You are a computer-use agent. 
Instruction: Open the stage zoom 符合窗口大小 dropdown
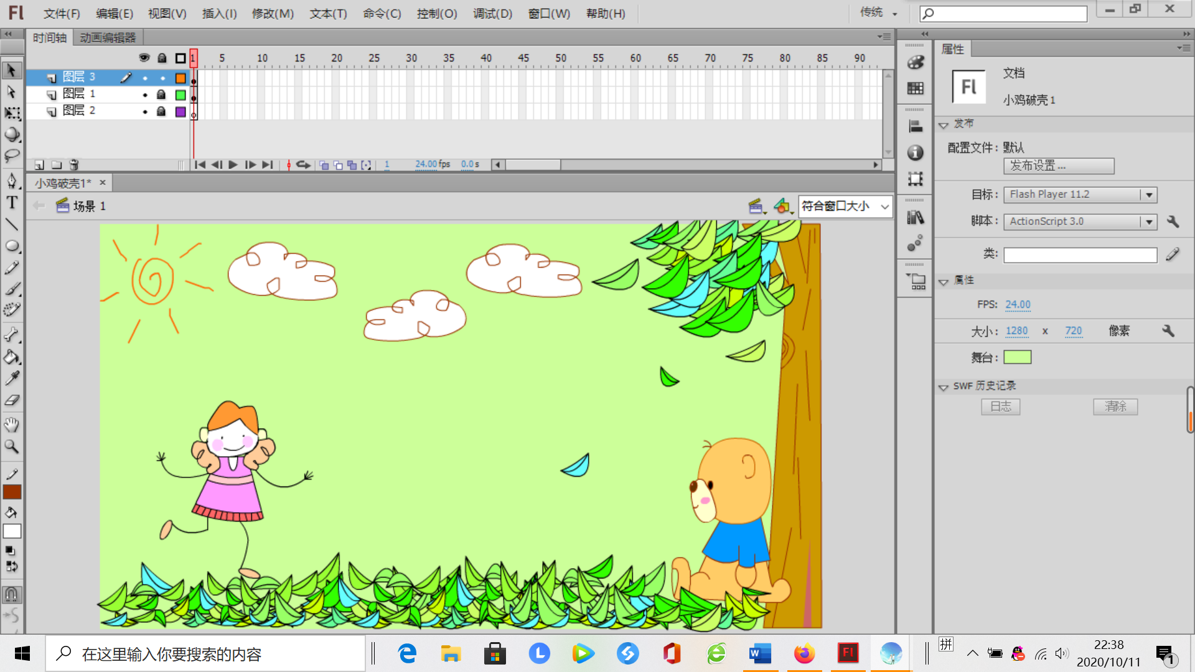pyautogui.click(x=845, y=207)
